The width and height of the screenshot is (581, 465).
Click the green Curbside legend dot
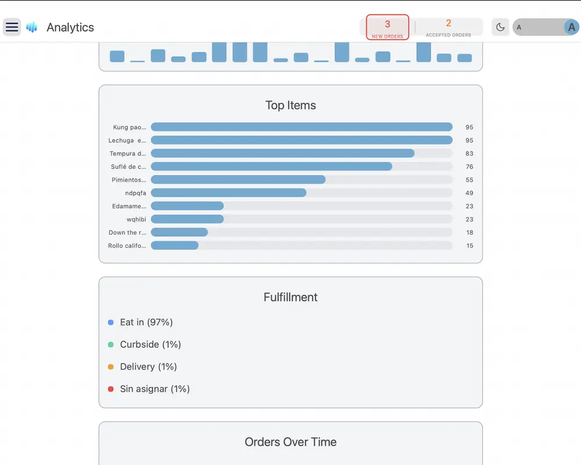point(110,345)
